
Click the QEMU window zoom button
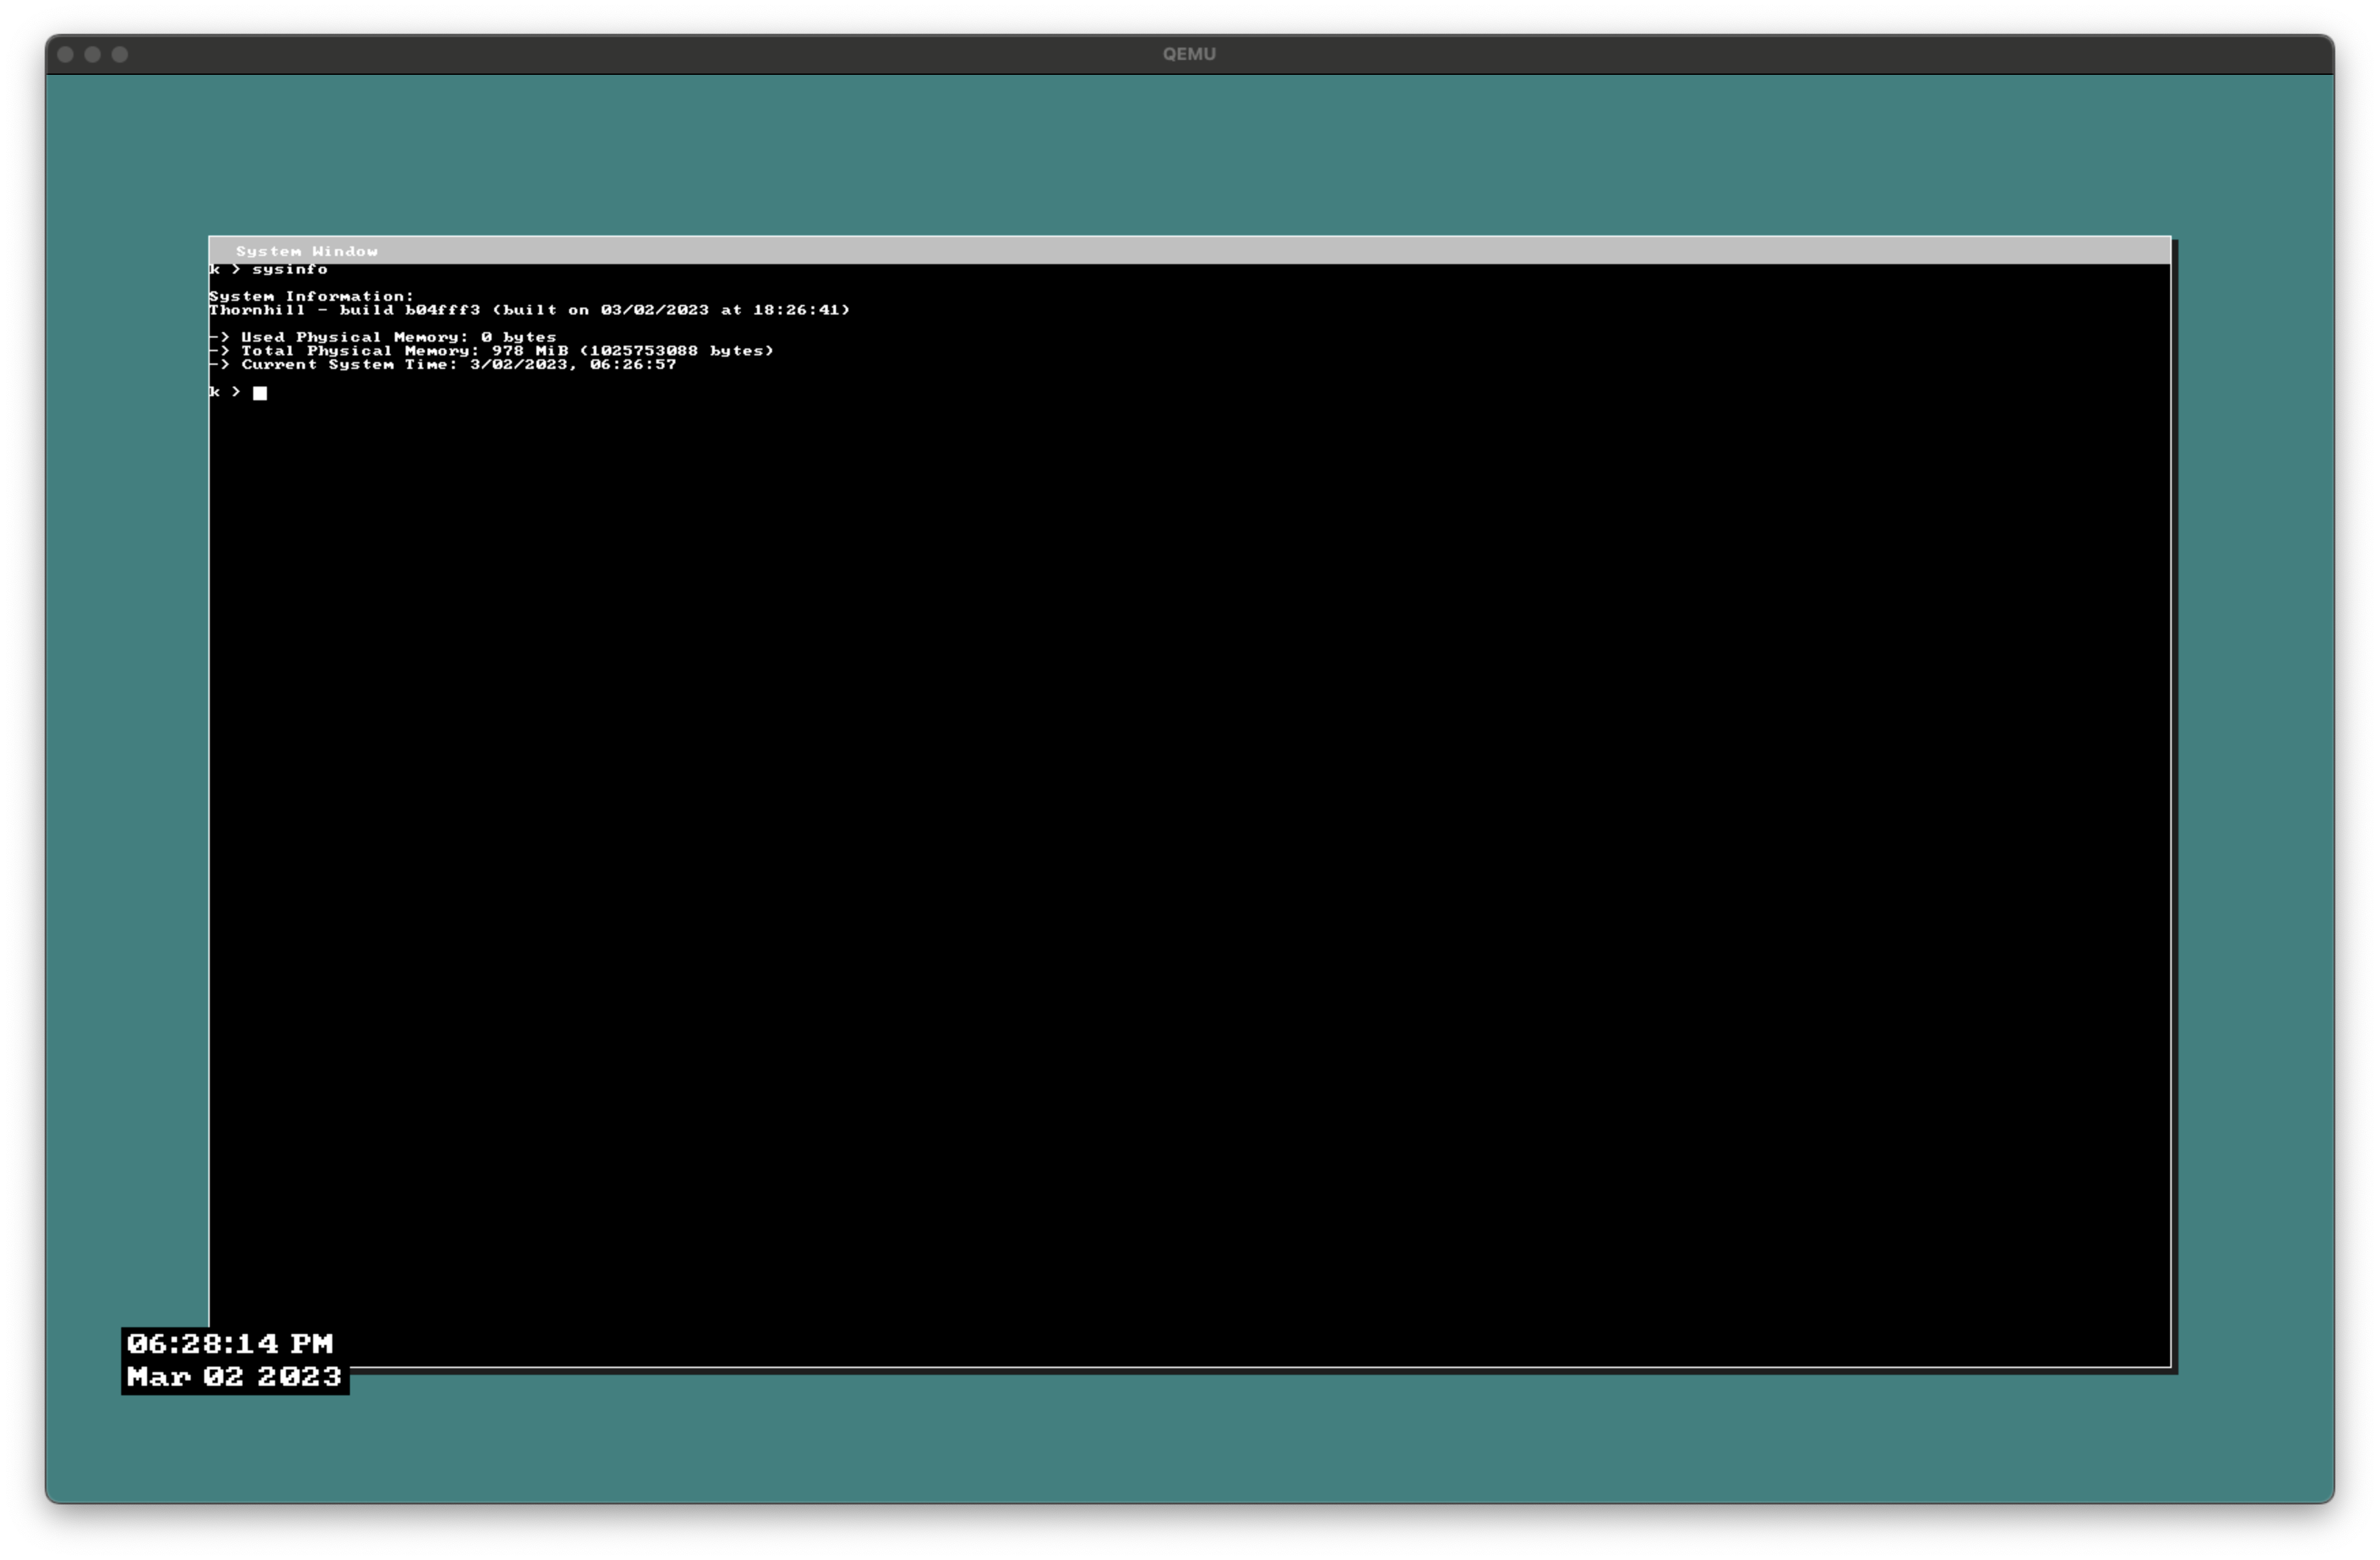[120, 54]
